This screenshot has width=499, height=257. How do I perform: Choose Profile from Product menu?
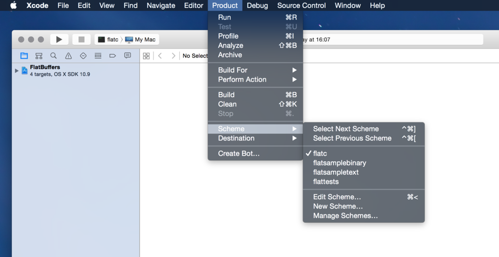coord(255,36)
